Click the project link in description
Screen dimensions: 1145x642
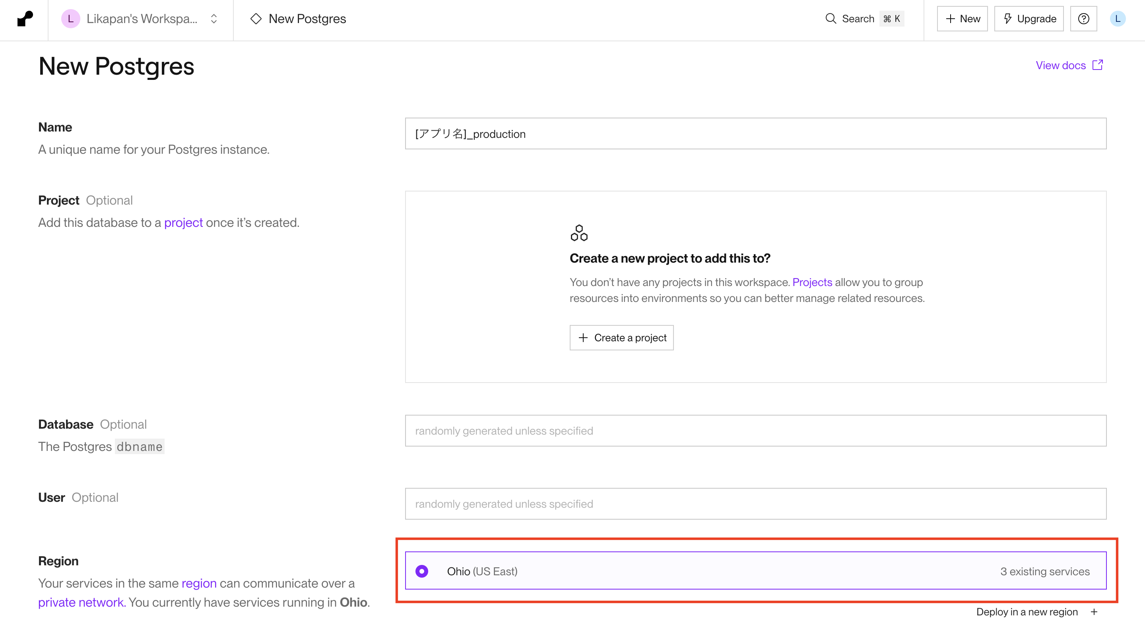click(x=183, y=222)
